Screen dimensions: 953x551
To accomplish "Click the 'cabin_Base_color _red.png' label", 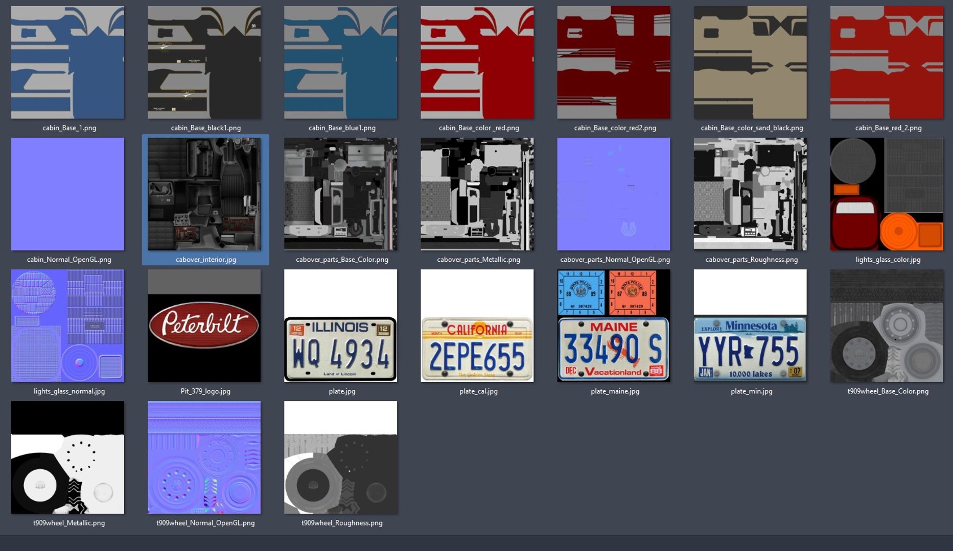I will click(479, 128).
